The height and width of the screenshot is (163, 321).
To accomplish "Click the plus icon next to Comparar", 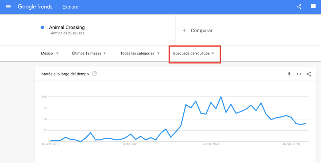I will click(x=184, y=30).
